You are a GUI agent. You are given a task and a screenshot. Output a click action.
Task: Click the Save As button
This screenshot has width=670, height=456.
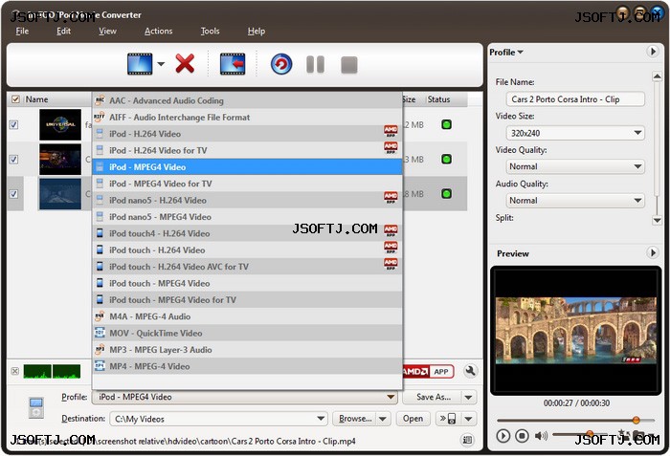pos(433,397)
